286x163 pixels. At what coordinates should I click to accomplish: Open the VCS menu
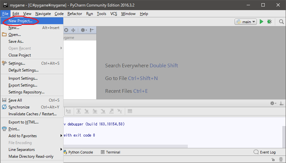[114, 14]
